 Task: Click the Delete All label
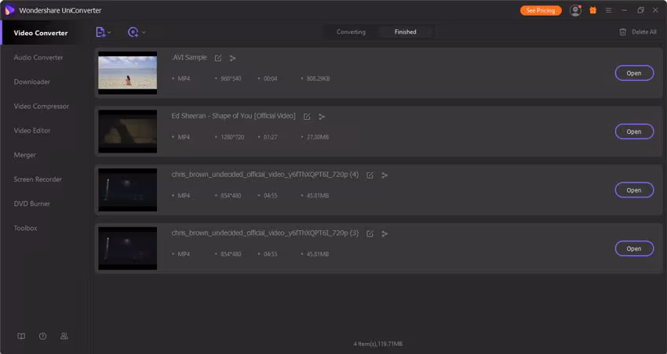(x=644, y=32)
